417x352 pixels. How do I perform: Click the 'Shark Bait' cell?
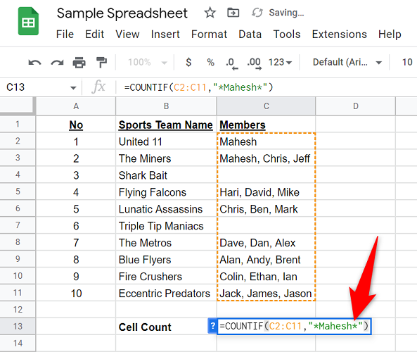tap(166, 175)
